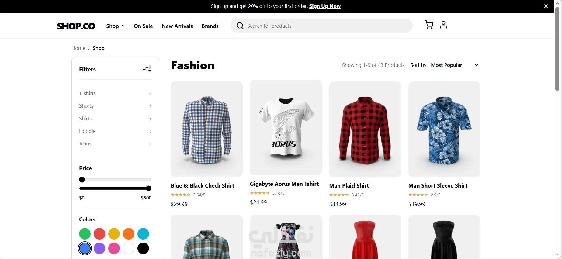
Task: Toggle the Filters settings icon
Action: click(147, 69)
